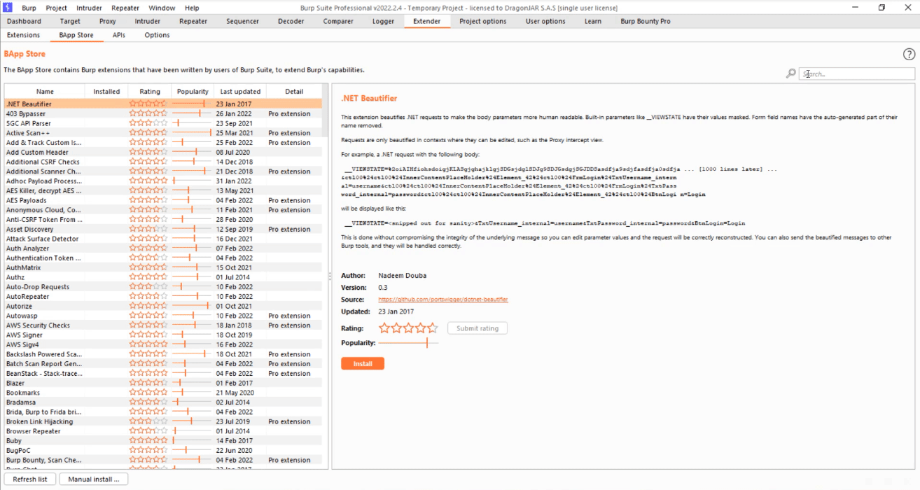
Task: Sort by the Last updated column header
Action: coord(240,92)
